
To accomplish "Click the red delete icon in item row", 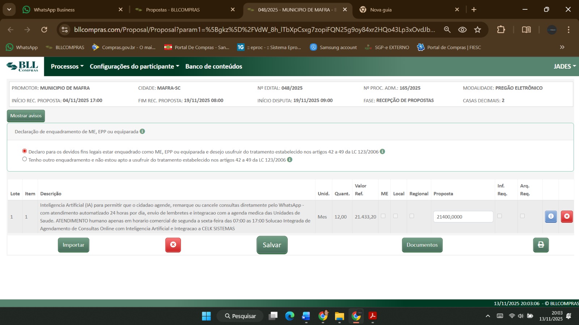I will coord(567,216).
